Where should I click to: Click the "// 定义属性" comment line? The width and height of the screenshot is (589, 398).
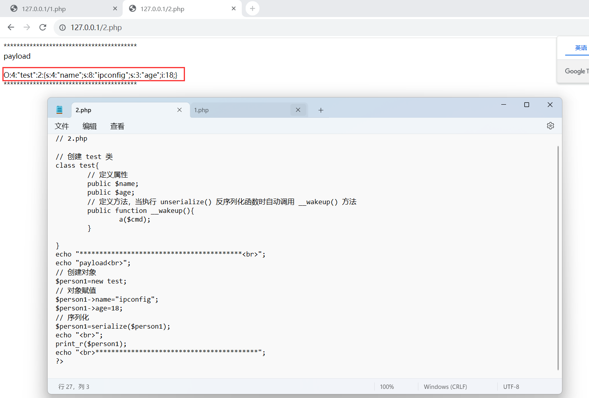click(108, 175)
